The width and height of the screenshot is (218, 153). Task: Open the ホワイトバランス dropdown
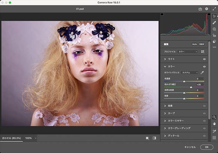189,72
